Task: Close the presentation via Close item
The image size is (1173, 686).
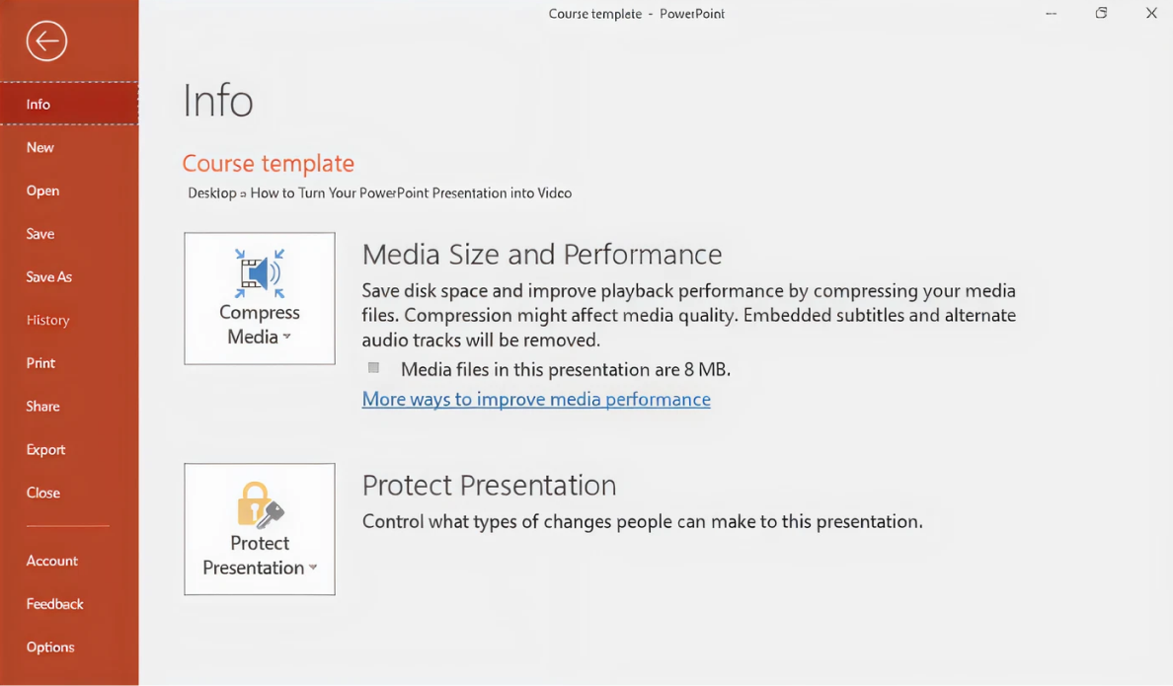Action: (x=43, y=493)
